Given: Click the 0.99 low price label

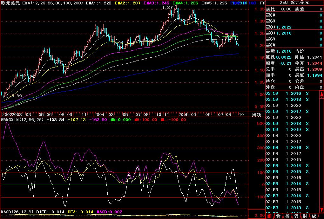Looking at the screenshot, I should pyautogui.click(x=17, y=96).
